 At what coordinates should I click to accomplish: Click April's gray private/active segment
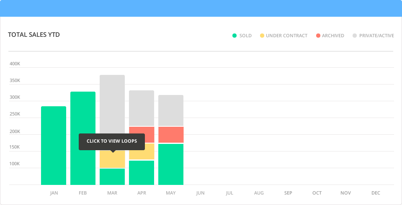coord(142,108)
